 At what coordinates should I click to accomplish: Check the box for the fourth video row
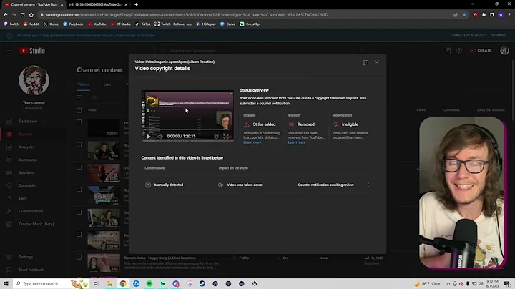79,190
